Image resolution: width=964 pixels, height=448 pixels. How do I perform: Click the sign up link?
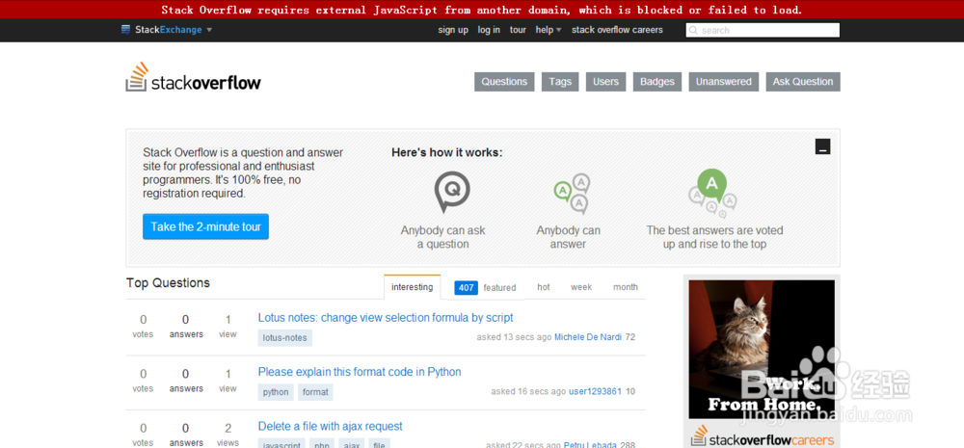click(x=453, y=30)
